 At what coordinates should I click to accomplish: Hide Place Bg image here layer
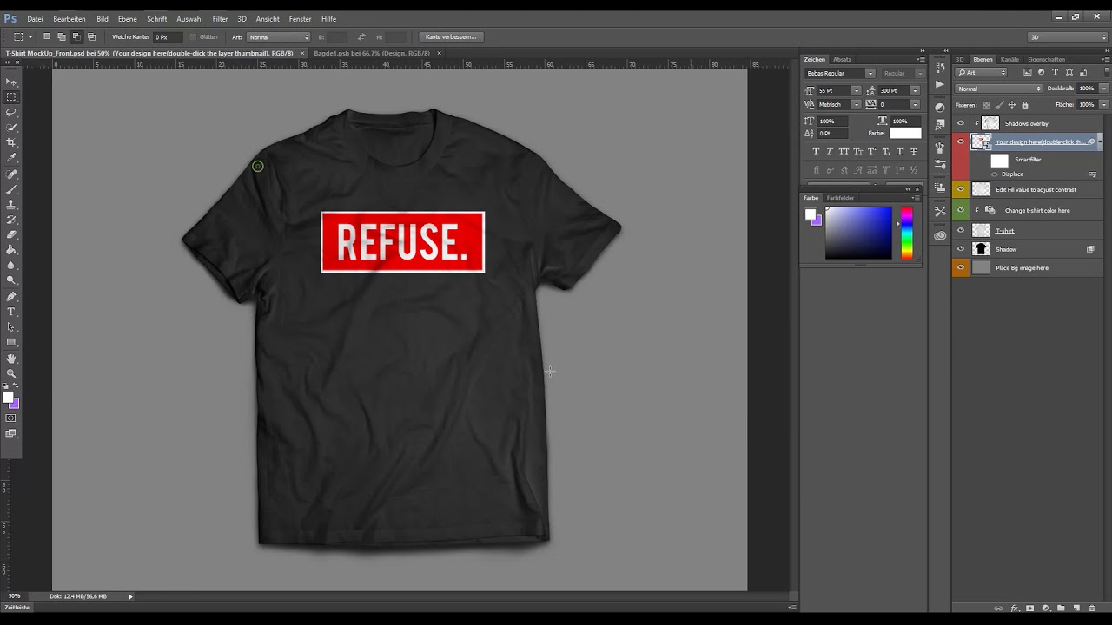click(x=961, y=267)
